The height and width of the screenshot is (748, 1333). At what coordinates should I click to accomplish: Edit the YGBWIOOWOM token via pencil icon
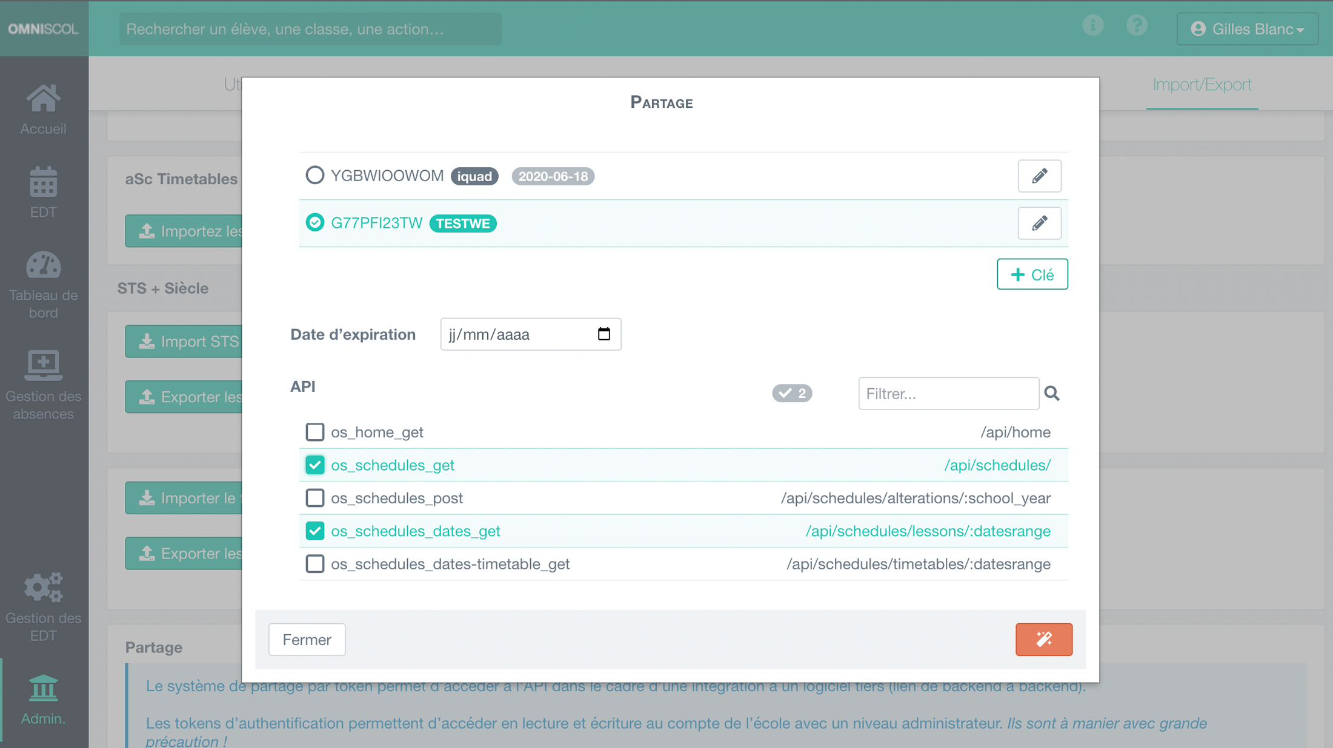[x=1040, y=176]
